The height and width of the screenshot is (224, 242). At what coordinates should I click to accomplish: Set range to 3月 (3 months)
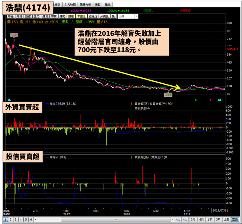click(193, 220)
